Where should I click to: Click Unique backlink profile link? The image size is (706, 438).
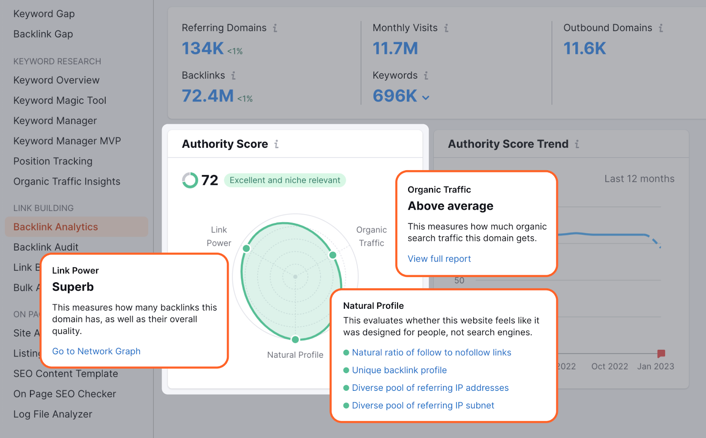399,370
